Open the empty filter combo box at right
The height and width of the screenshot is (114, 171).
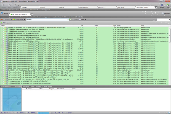point(164,20)
